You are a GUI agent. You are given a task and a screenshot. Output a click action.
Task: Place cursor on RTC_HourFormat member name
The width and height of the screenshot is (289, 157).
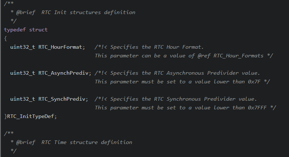pyautogui.click(x=60, y=47)
